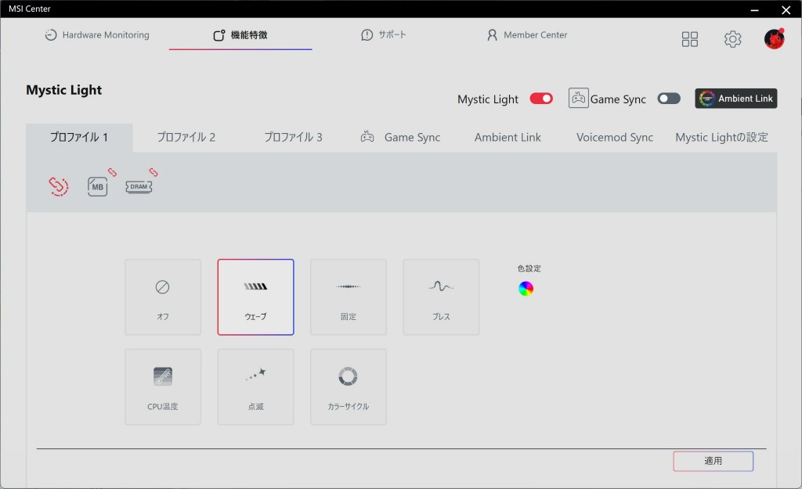Click the 適用 apply button

pyautogui.click(x=713, y=461)
